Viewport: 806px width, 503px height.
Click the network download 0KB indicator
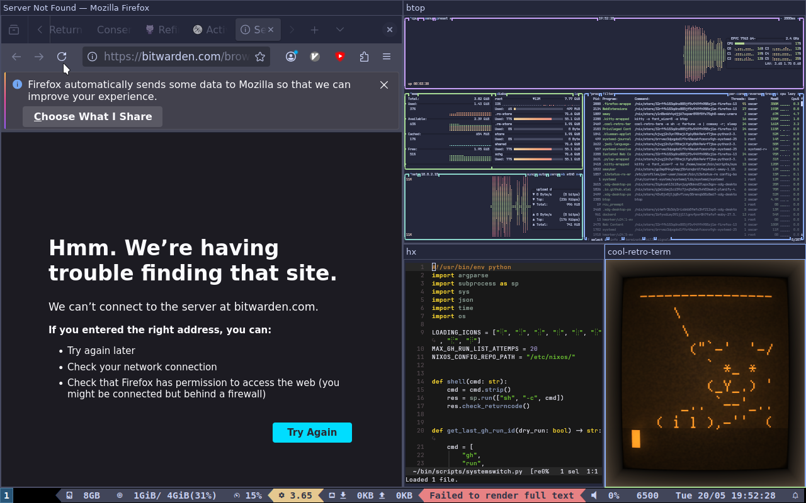coord(358,495)
